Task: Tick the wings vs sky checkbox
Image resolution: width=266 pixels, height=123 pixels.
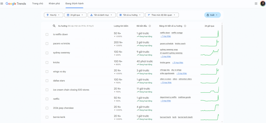Action: 47,72
